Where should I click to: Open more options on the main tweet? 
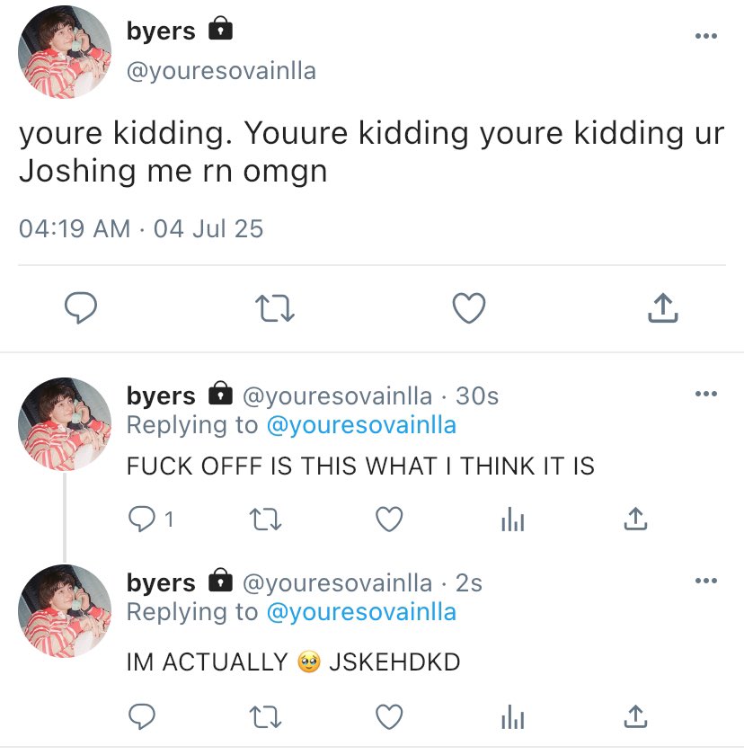(706, 37)
